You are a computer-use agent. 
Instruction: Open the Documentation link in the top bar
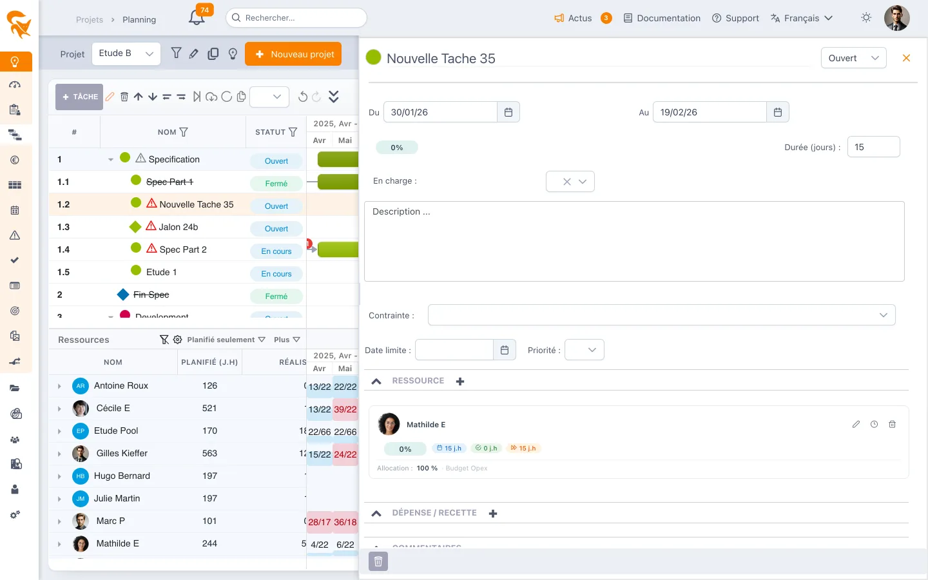click(662, 18)
